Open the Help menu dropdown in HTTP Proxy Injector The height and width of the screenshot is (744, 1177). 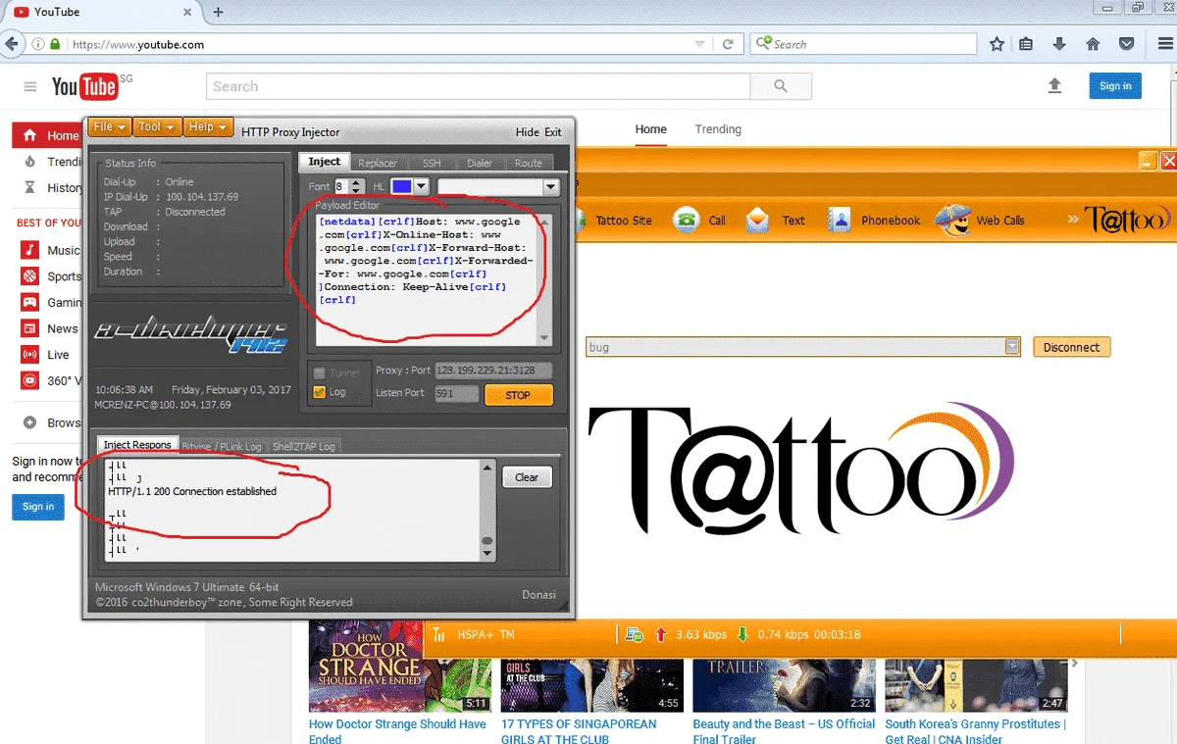208,127
